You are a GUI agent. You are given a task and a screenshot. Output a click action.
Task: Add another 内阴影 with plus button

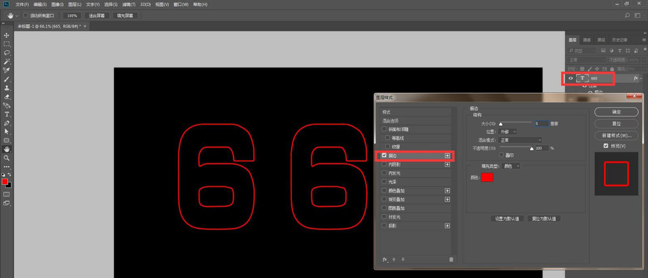(447, 164)
